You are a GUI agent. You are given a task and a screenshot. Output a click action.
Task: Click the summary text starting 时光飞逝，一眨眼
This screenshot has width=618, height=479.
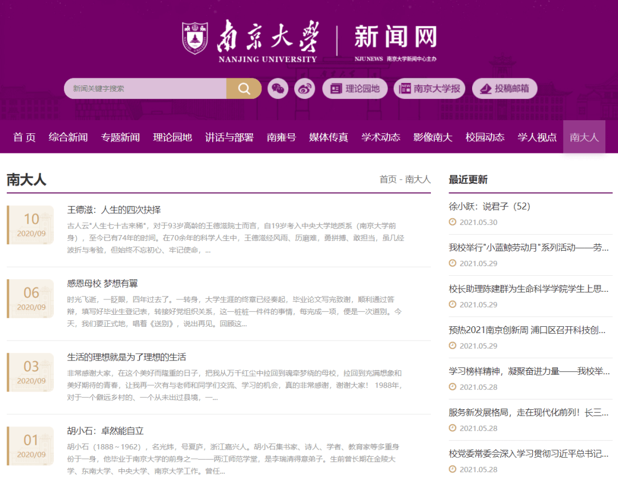click(235, 311)
